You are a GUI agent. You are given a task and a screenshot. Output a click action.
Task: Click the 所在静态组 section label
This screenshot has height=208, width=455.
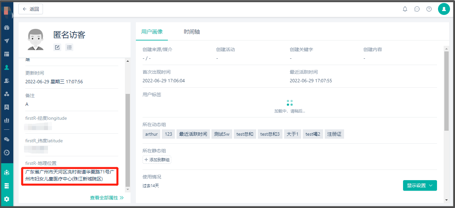(x=154, y=151)
